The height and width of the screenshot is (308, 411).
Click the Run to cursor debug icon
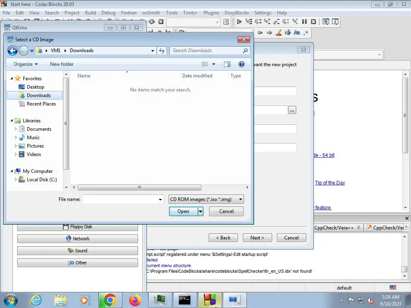[249, 22]
